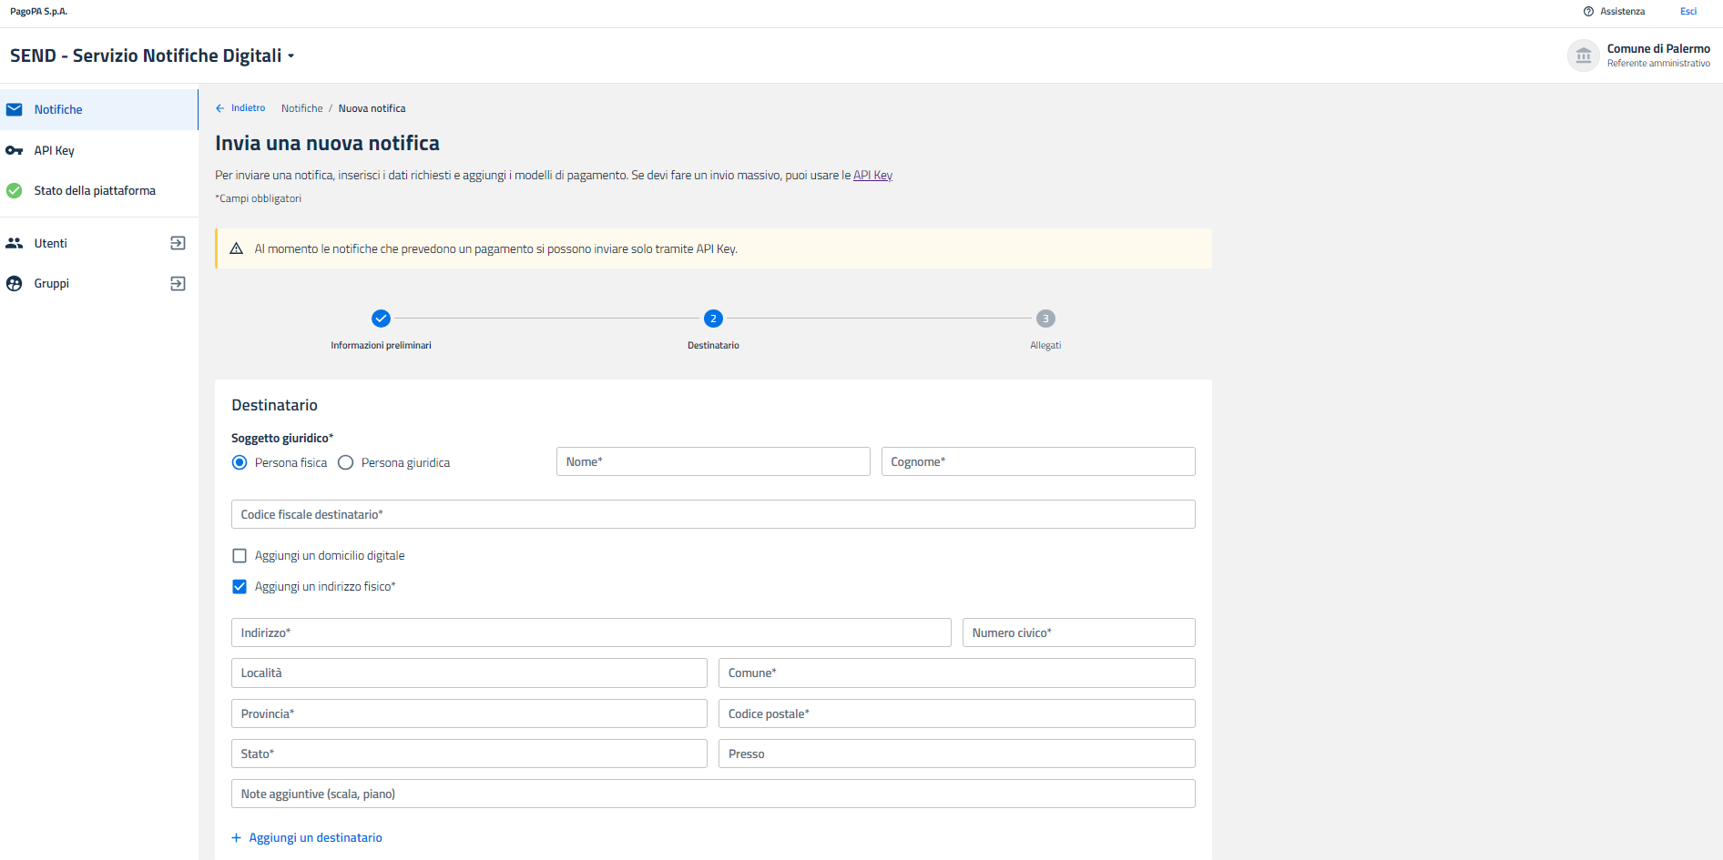1723x860 pixels.
Task: Focus the Codice fiscale destinatario field
Action: 712,515
